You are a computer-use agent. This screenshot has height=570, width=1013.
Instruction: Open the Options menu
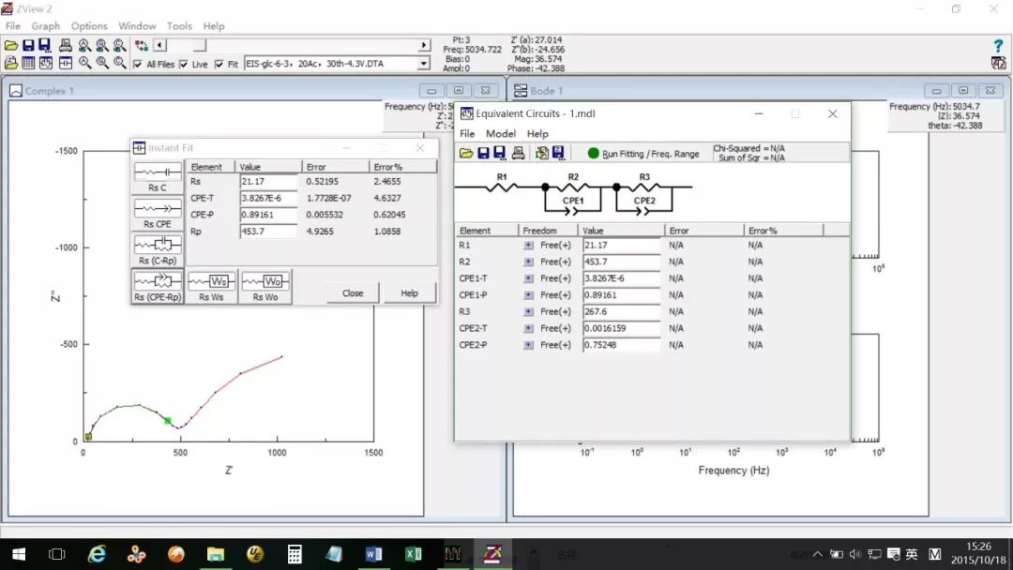click(x=89, y=26)
